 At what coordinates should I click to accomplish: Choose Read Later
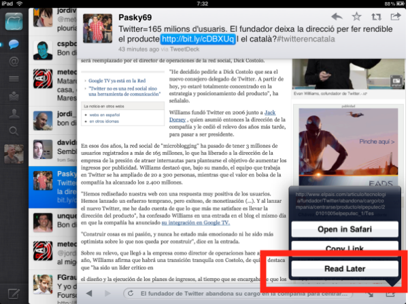click(x=345, y=269)
